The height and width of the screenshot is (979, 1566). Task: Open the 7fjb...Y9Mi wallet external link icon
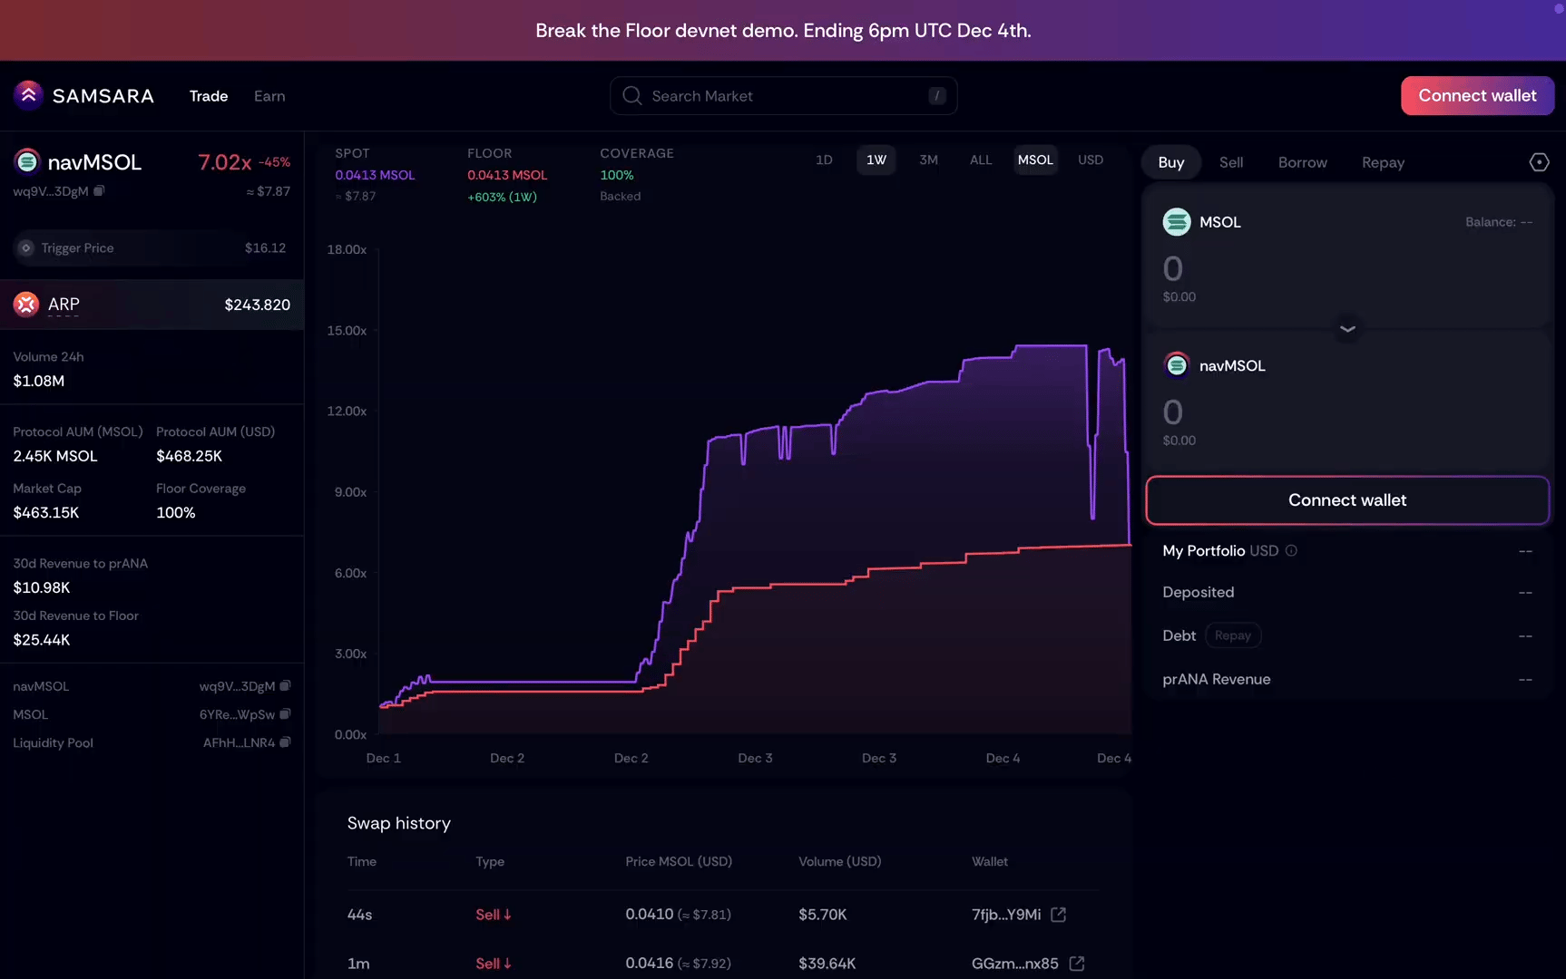tap(1058, 915)
